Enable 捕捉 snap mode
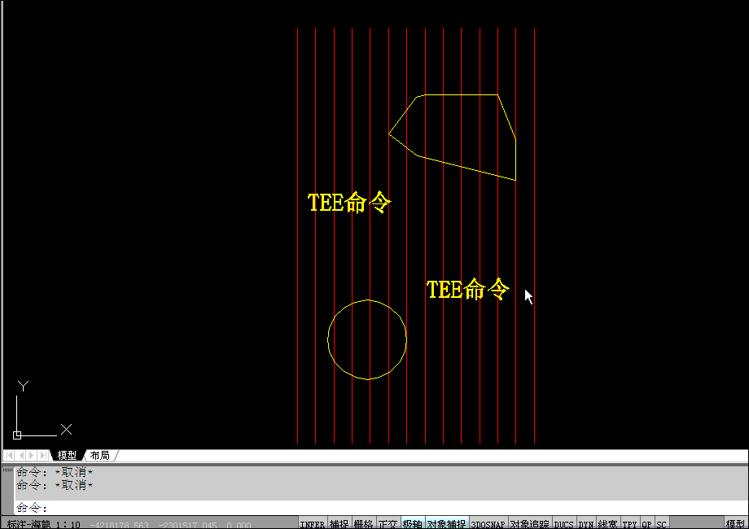Image resolution: width=749 pixels, height=529 pixels. click(339, 524)
